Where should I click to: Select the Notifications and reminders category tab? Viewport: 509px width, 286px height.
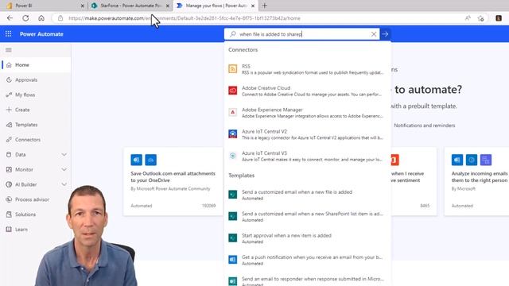(x=424, y=126)
